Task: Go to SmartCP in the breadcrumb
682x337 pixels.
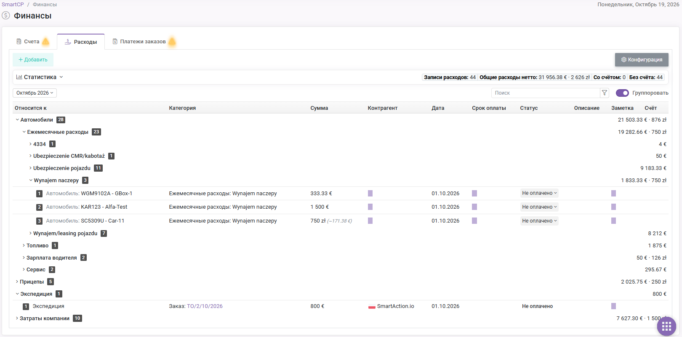Action: click(x=13, y=5)
